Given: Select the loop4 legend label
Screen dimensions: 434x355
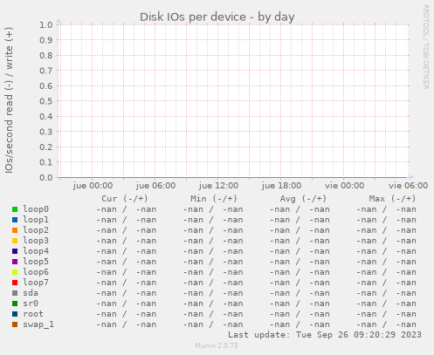Looking at the screenshot, I should pos(36,251).
